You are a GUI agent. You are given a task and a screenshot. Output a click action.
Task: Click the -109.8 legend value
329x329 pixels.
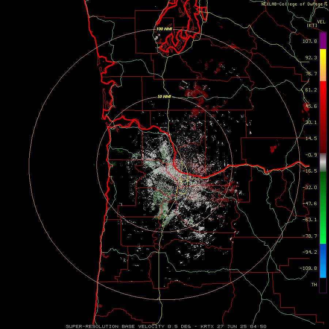point(308,268)
